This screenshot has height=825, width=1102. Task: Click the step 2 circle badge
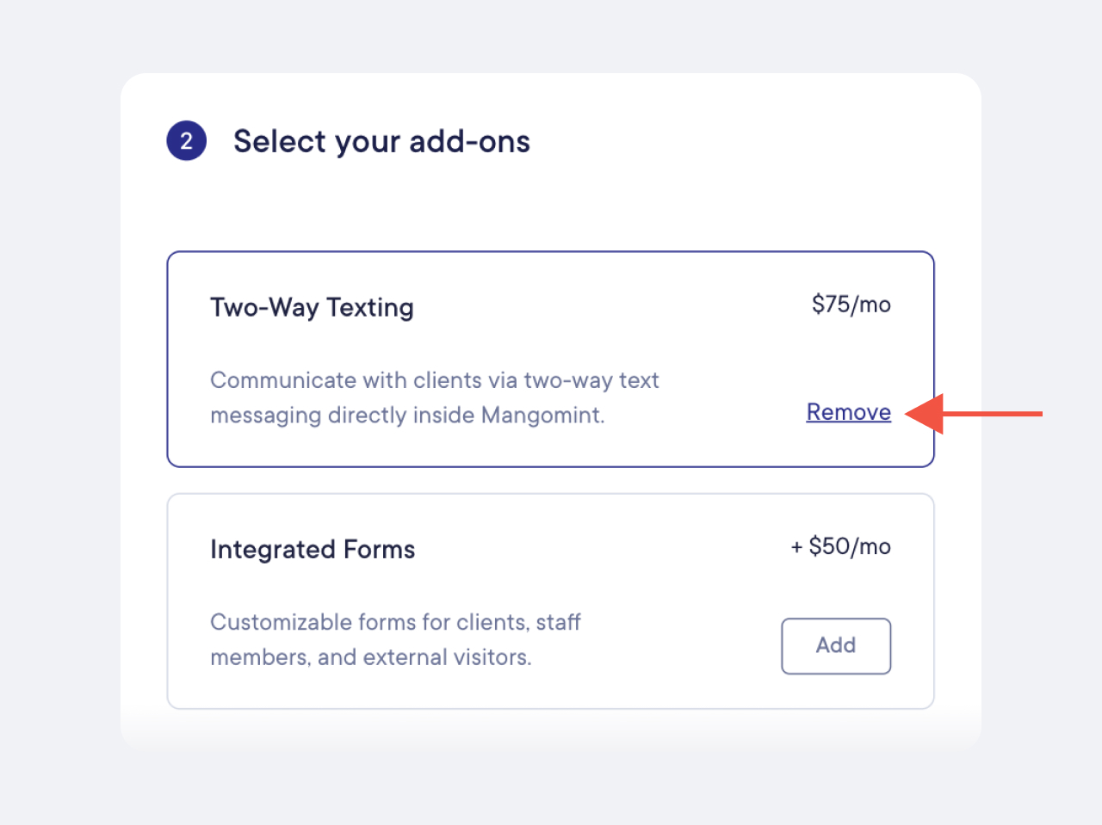186,141
